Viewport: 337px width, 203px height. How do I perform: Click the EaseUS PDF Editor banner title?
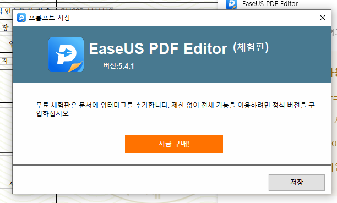click(158, 48)
